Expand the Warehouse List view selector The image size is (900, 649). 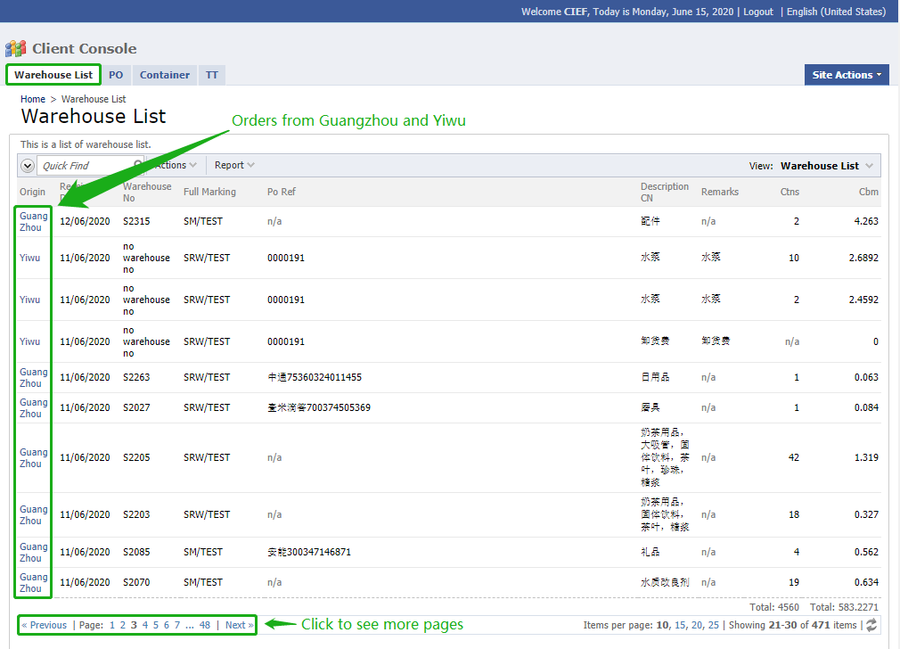(869, 166)
